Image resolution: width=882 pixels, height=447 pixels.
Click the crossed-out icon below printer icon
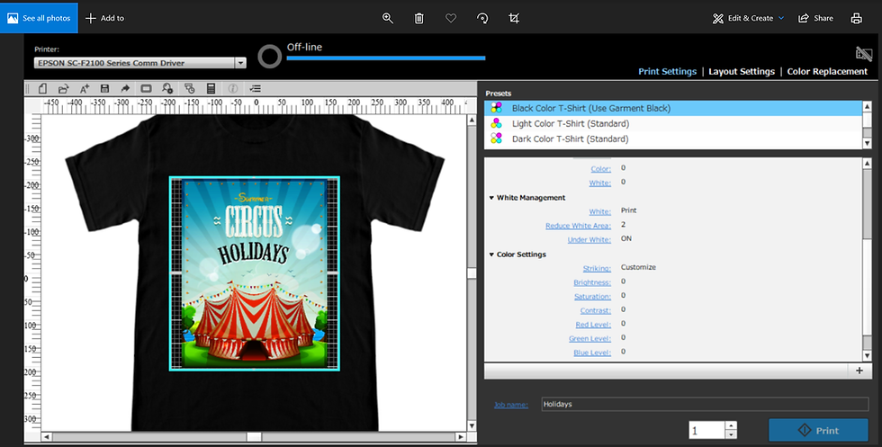click(863, 53)
